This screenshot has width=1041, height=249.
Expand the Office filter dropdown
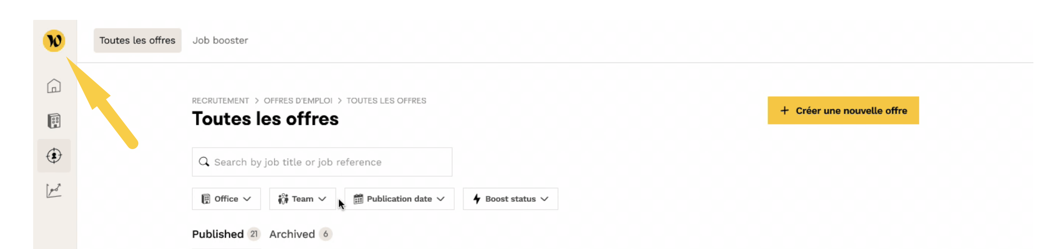pos(226,199)
